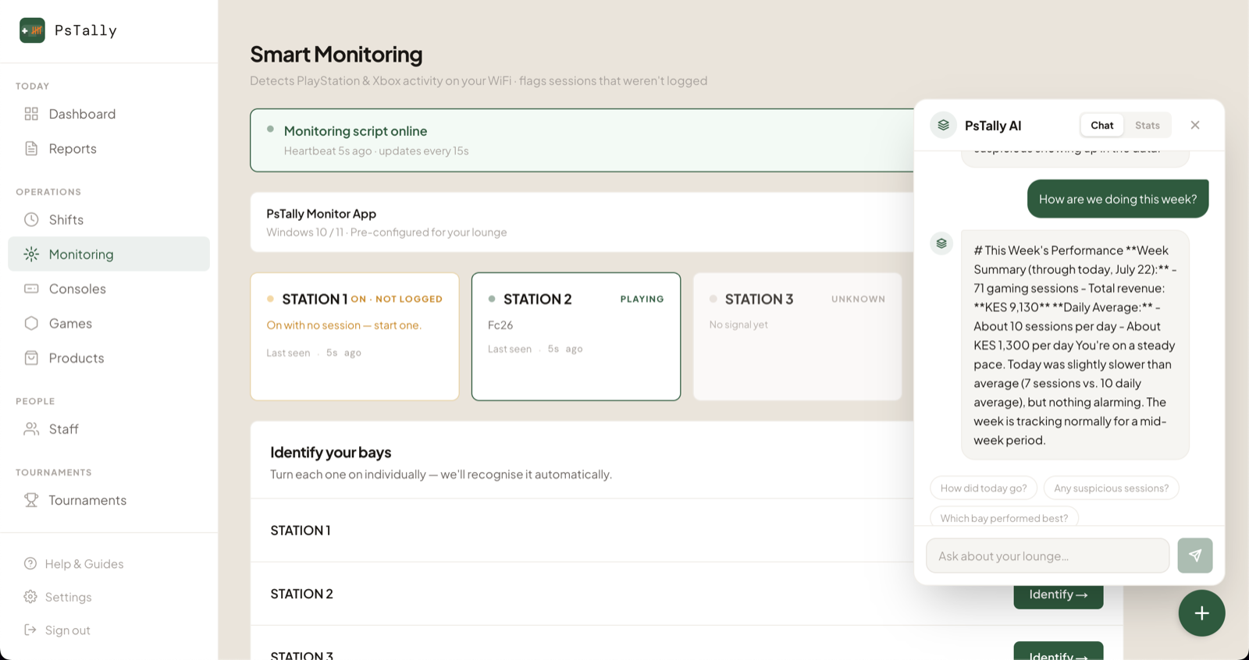
Task: Switch to the Chat tab
Action: click(1102, 125)
